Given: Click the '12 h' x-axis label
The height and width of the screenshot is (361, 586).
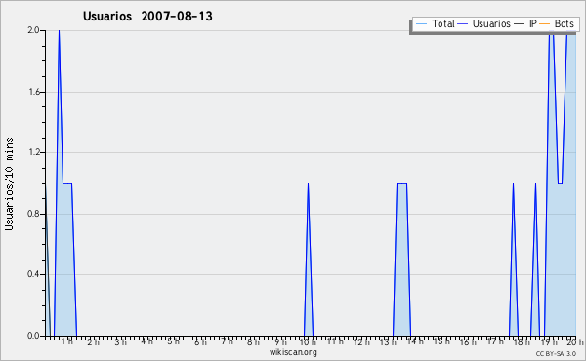Looking at the screenshot, I should click(x=361, y=341).
